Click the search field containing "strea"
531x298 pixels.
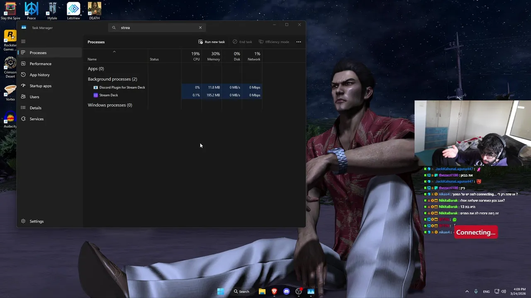(157, 28)
